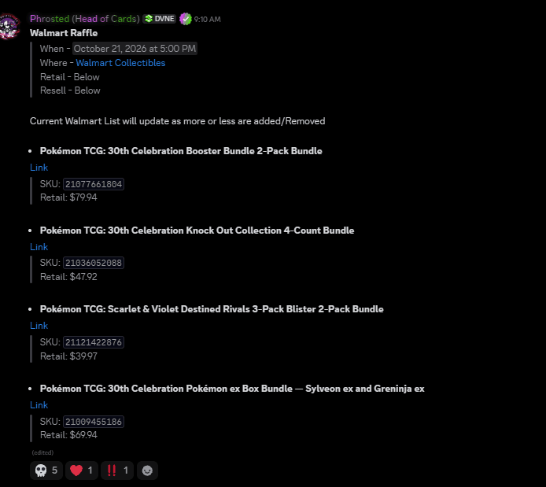The image size is (546, 487).
Task: Click the 30th Celebration Booster Bundle 2-Pack title
Action: (x=181, y=151)
